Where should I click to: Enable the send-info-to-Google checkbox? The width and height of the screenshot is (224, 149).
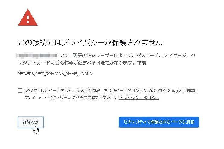tap(20, 90)
